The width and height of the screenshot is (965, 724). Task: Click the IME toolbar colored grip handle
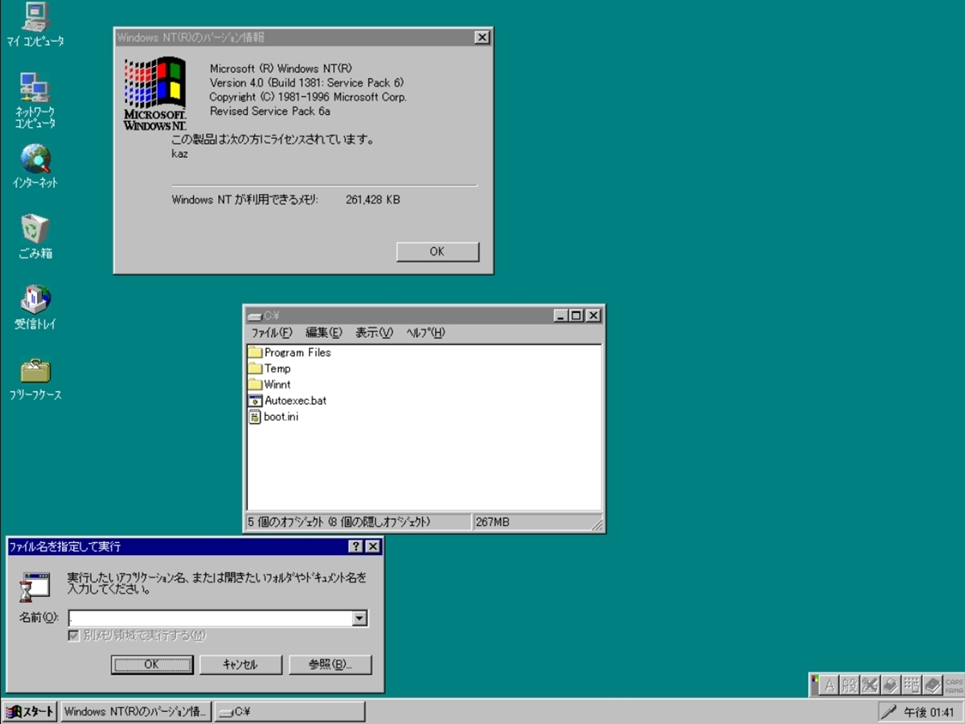815,685
